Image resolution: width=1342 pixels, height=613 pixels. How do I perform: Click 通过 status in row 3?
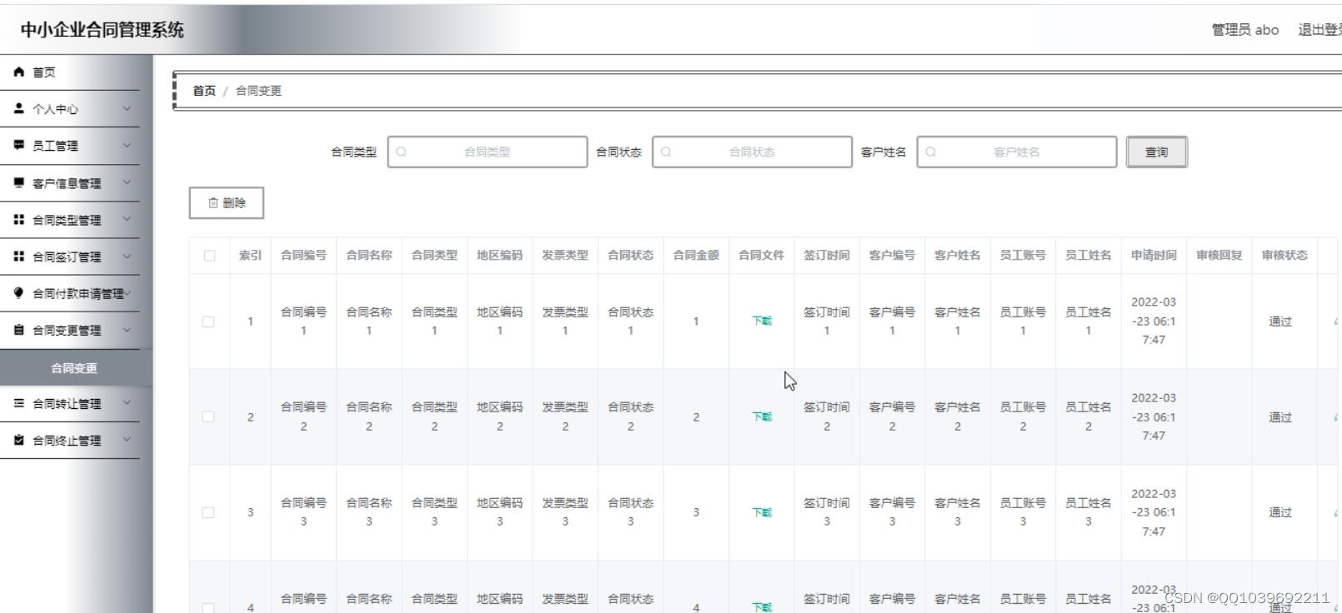tap(1280, 513)
